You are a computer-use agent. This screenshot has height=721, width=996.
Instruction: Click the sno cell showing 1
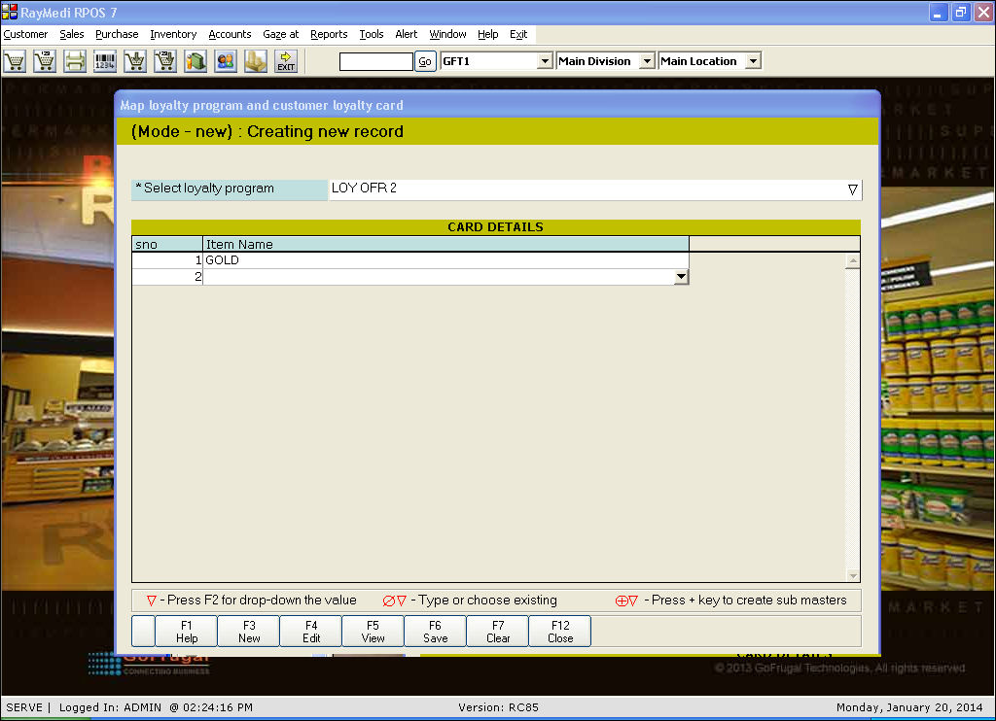click(167, 260)
